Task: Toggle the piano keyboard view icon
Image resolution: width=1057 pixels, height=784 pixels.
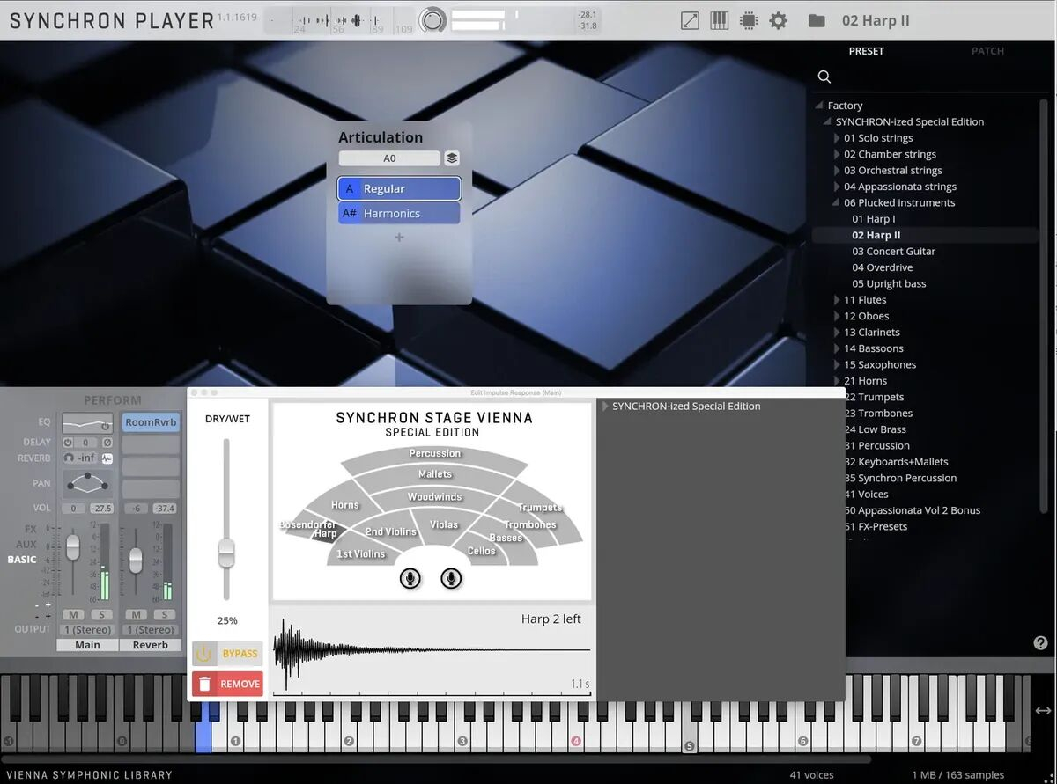Action: point(719,20)
